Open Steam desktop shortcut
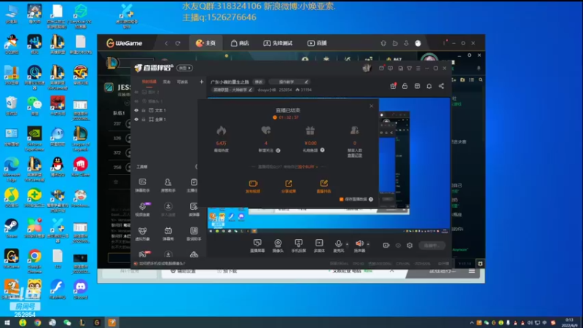Screen dimensions: 583x328 click(11, 228)
